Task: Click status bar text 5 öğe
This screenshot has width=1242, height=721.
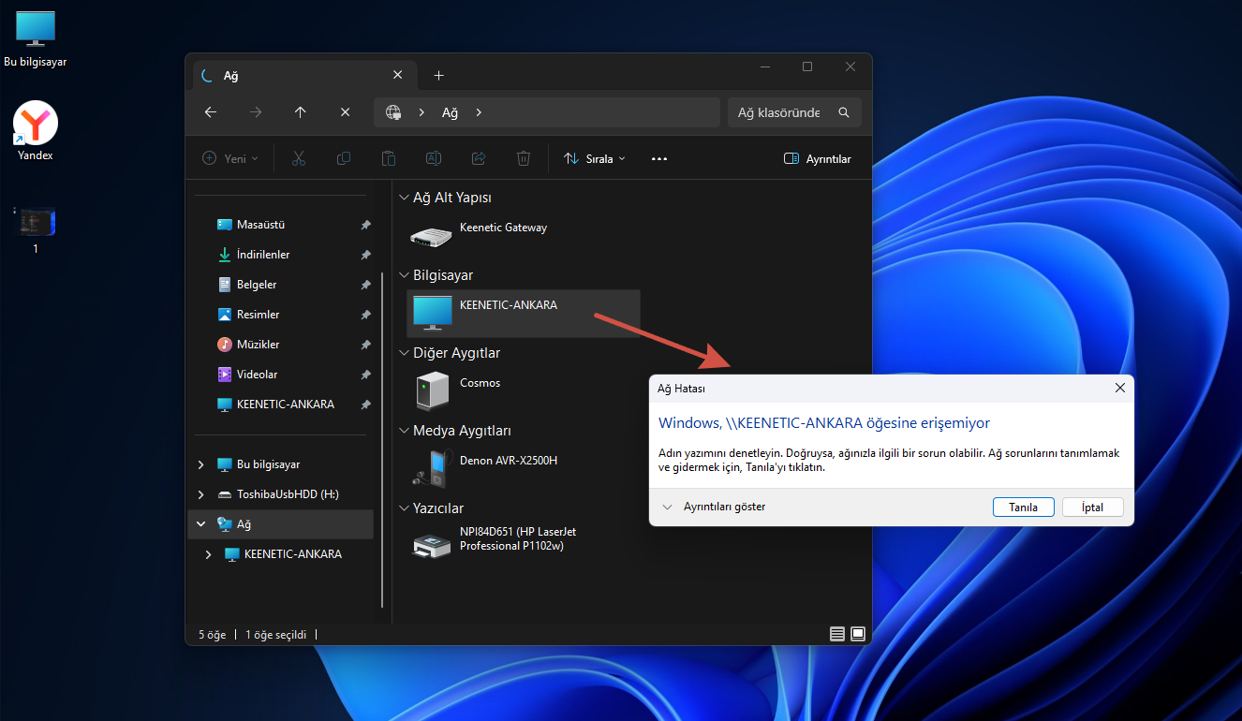Action: [213, 635]
